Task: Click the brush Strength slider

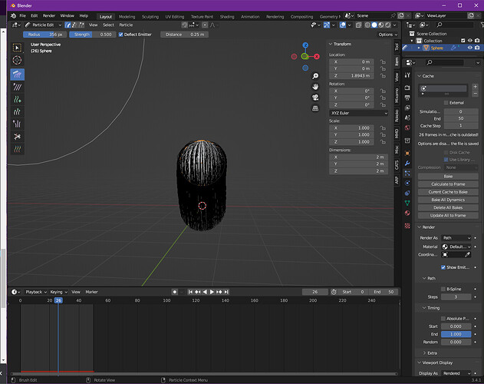Action: tap(92, 35)
